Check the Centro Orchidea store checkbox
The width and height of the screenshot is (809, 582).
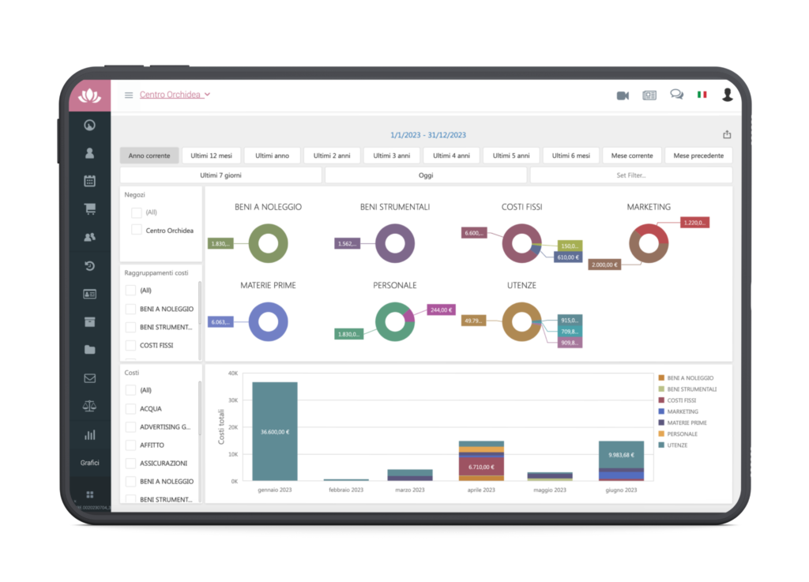pyautogui.click(x=137, y=230)
